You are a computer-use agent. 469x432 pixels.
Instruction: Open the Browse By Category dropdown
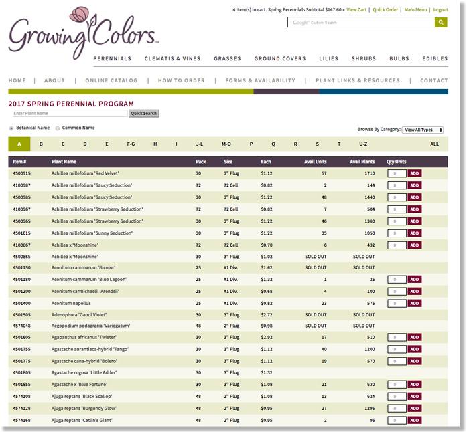tap(422, 130)
